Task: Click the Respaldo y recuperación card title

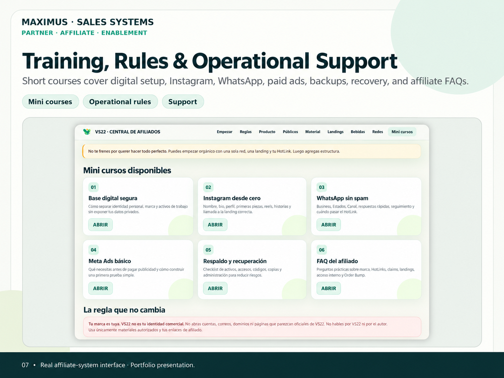Action: tap(235, 261)
